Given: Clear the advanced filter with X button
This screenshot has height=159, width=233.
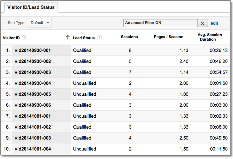Looking at the screenshot, I should 202,23.
